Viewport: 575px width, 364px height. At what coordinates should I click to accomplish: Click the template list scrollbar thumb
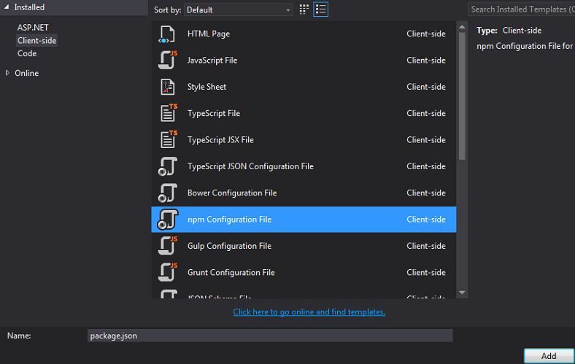[x=462, y=96]
